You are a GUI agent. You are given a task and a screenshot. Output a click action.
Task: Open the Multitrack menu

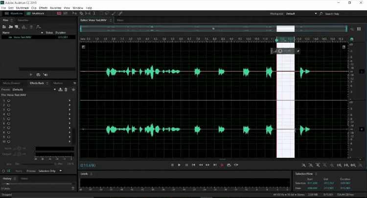pos(22,8)
